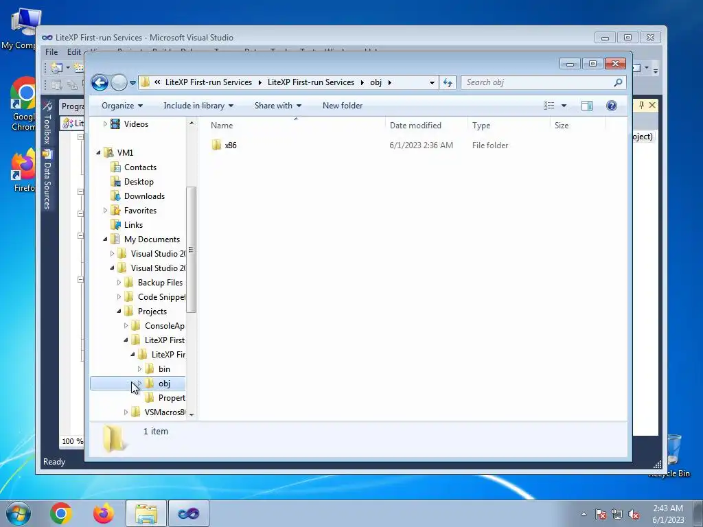Click the Search obj field
The image size is (703, 527).
pos(538,82)
